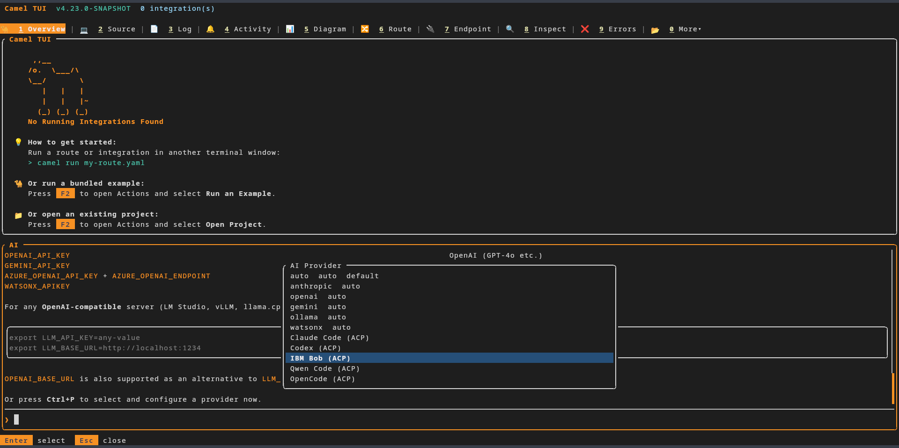This screenshot has width=899, height=448.
Task: Click the Esc close key hint
Action: pos(101,441)
